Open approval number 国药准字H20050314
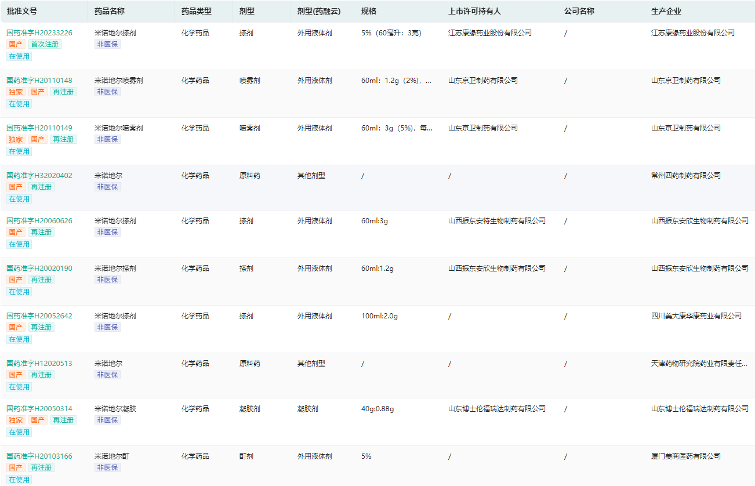 (39, 409)
